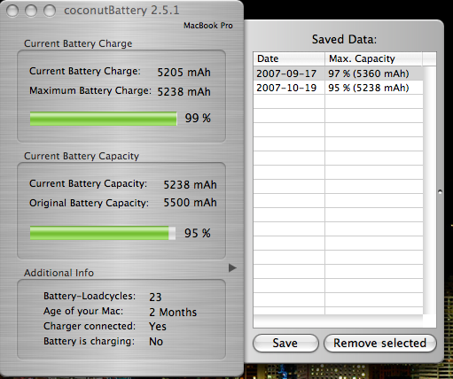Click the Date column header

[289, 58]
